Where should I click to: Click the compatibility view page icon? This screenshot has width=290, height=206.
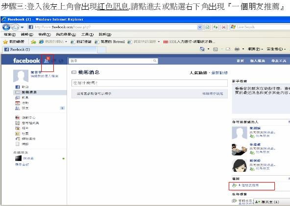tap(207, 27)
